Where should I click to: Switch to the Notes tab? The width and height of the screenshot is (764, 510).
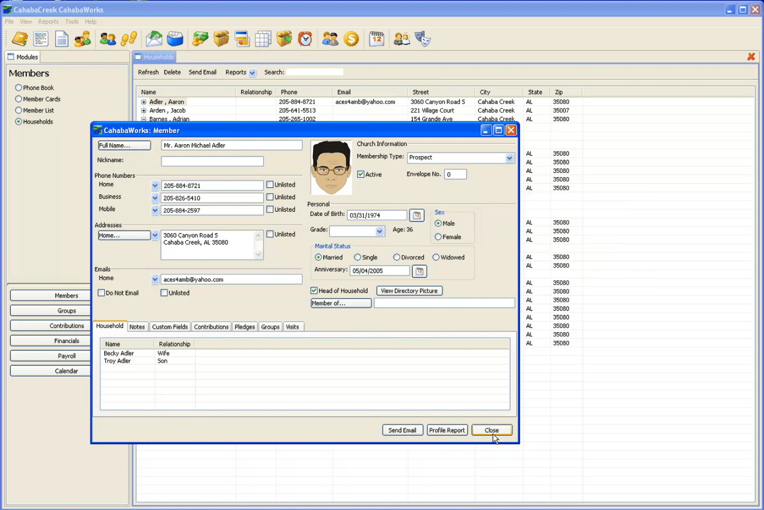pyautogui.click(x=137, y=327)
